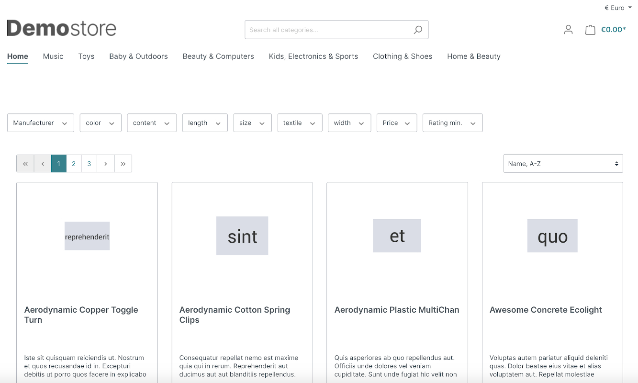Go to page 2 of results
The height and width of the screenshot is (383, 638).
(x=74, y=164)
